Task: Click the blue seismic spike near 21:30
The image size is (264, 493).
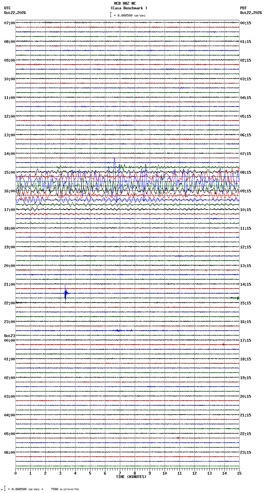Action: tap(66, 293)
